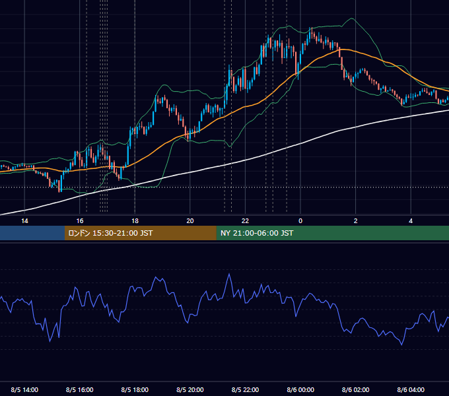Click the 18 hour label on price chart axis
Viewport: 449px width, 396px height.
click(x=135, y=221)
